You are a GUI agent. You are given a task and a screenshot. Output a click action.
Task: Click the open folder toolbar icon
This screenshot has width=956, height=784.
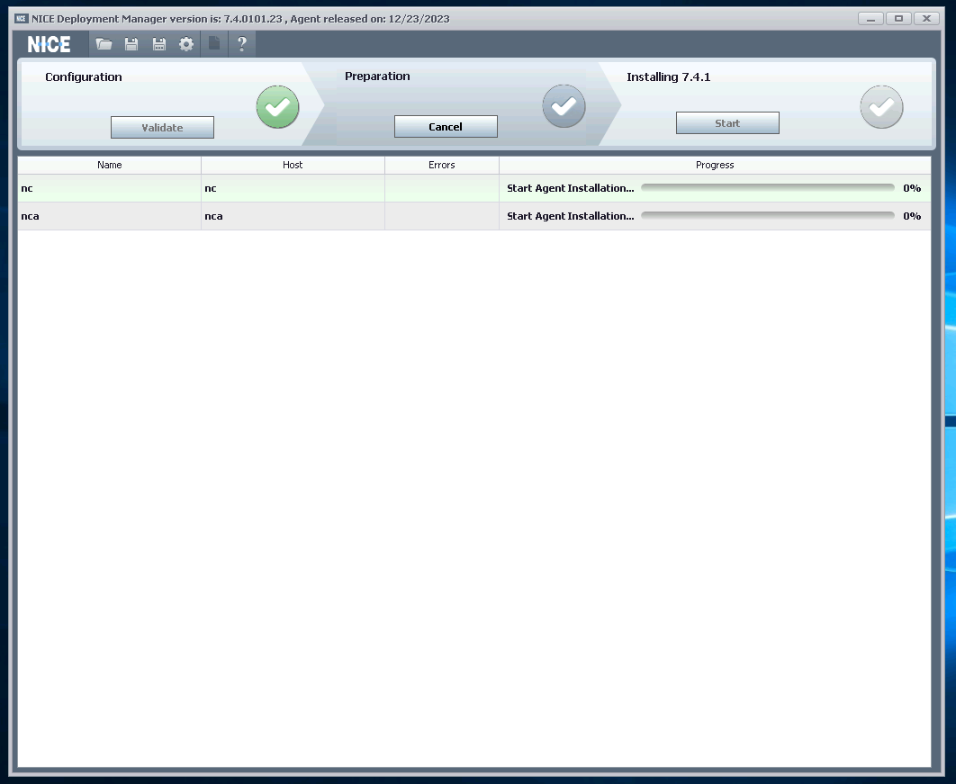(x=104, y=44)
